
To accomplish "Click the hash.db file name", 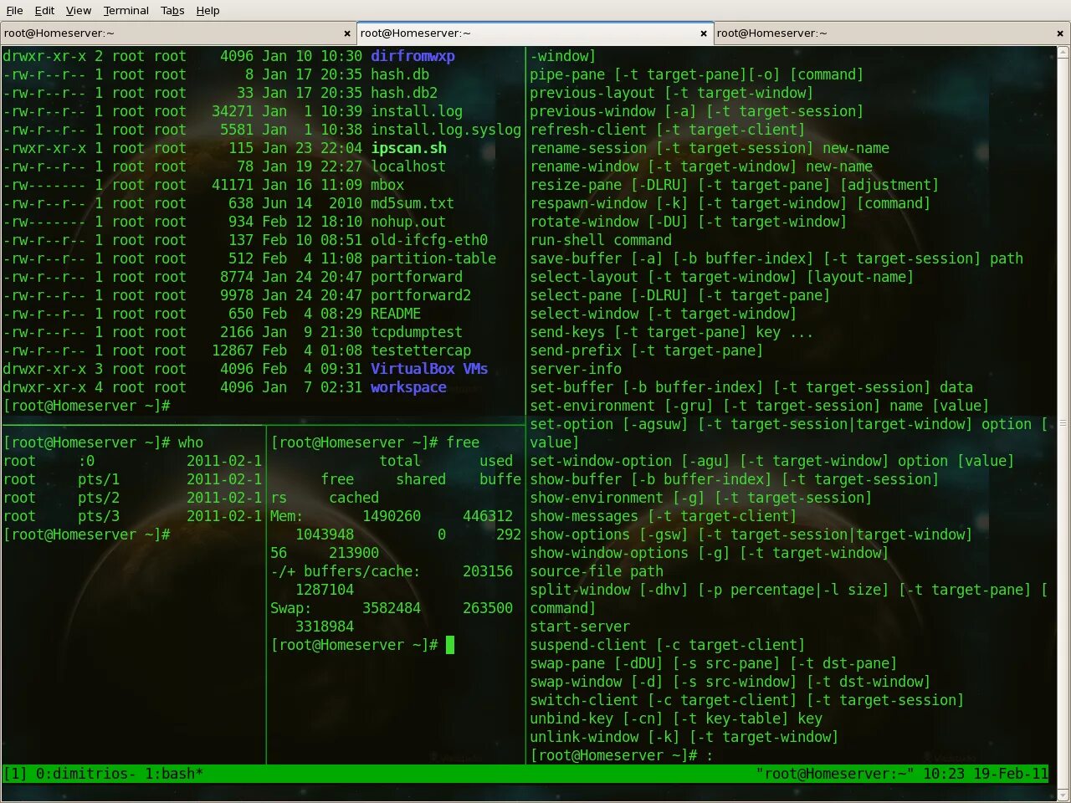I will pyautogui.click(x=400, y=74).
